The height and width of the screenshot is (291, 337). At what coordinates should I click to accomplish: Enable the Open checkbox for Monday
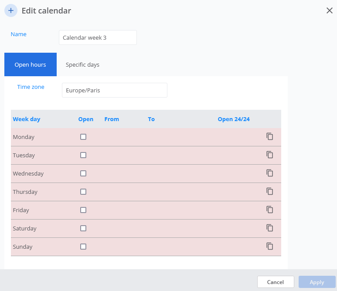83,137
